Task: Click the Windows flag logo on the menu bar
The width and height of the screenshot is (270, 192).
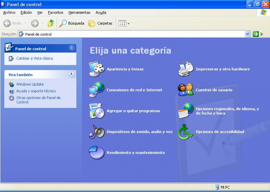Action: (263, 13)
